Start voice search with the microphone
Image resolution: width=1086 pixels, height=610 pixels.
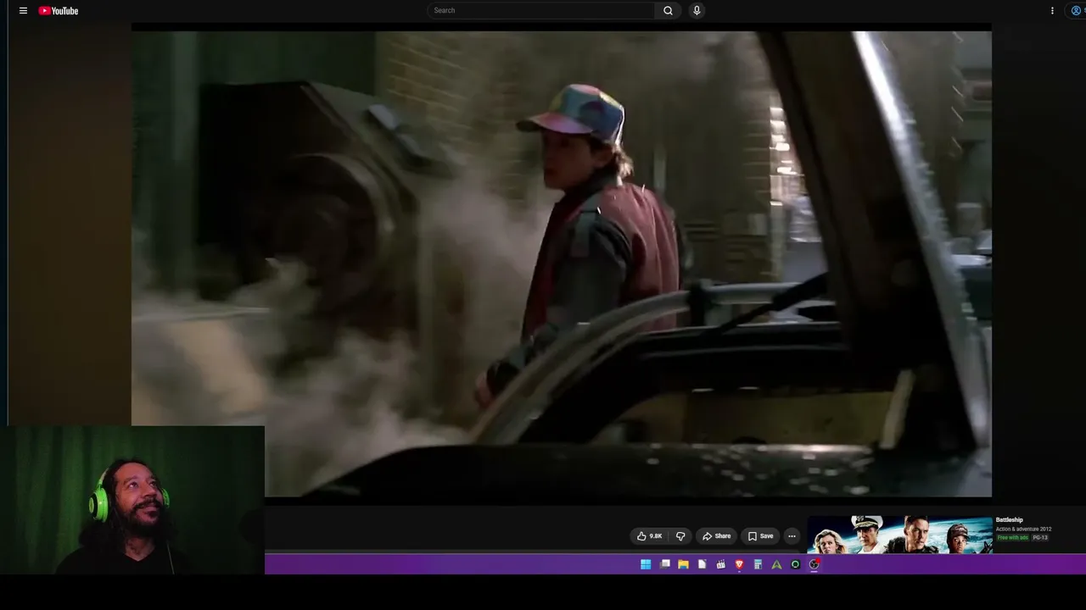pyautogui.click(x=697, y=10)
